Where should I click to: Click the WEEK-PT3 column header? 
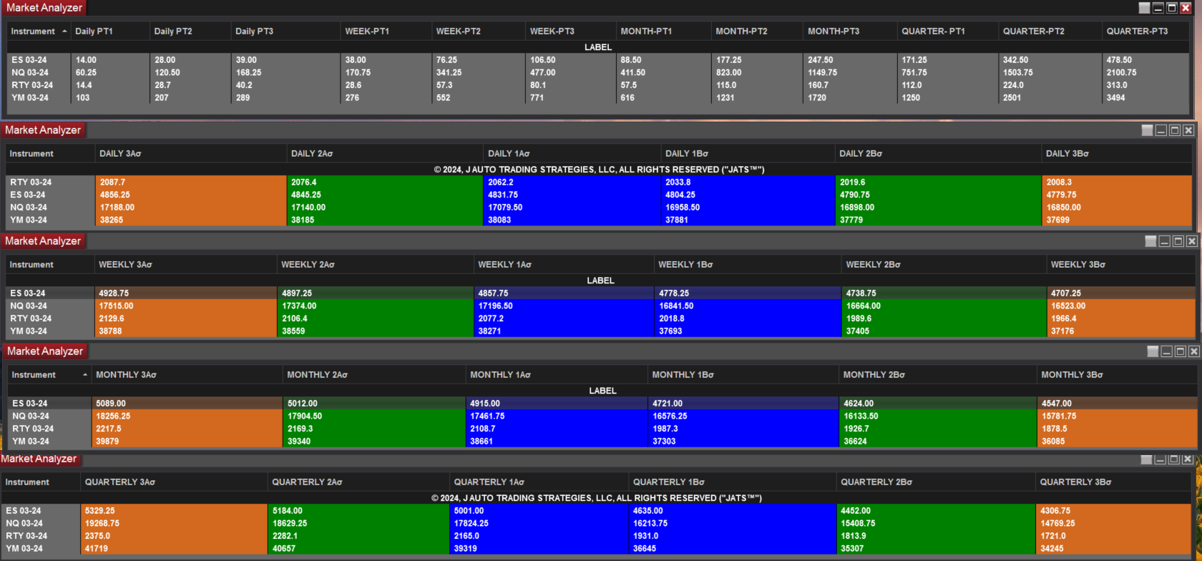pos(570,31)
